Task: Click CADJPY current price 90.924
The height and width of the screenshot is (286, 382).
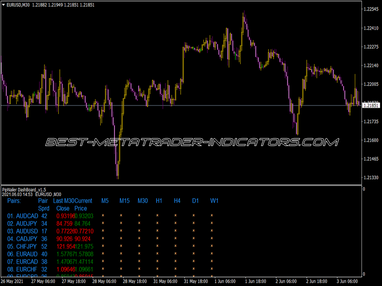Action: point(82,239)
